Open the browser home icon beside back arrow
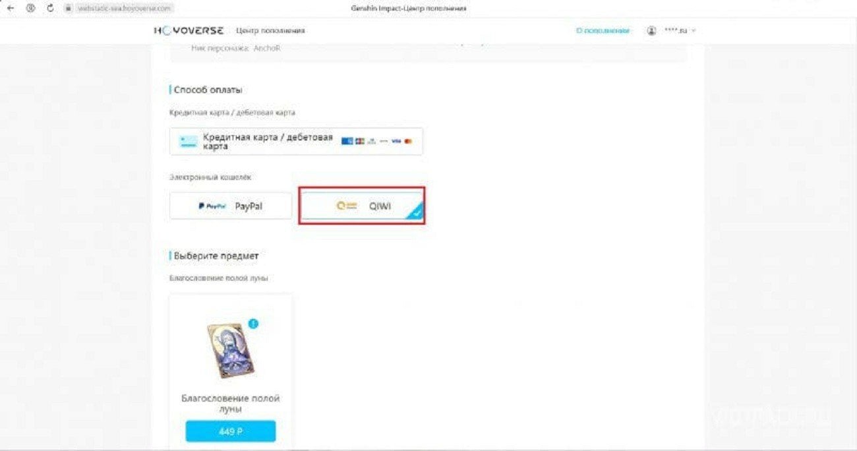Image resolution: width=857 pixels, height=451 pixels. [x=30, y=9]
